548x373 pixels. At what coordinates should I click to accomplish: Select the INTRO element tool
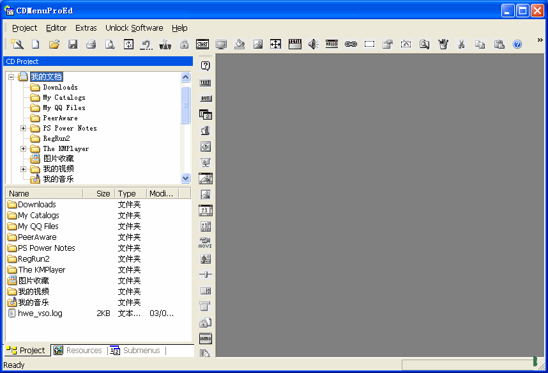[205, 338]
